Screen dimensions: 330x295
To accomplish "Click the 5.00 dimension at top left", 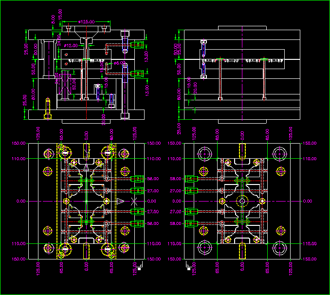I will [54, 19].
